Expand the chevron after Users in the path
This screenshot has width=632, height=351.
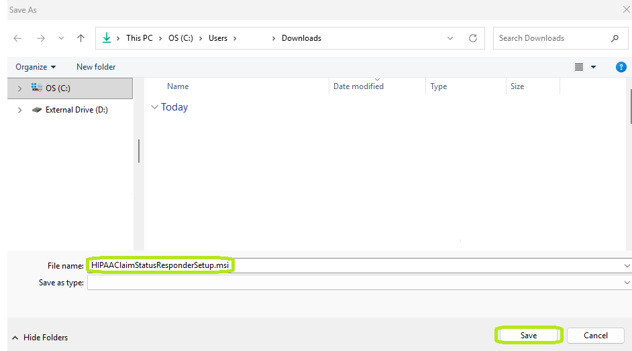pos(235,38)
